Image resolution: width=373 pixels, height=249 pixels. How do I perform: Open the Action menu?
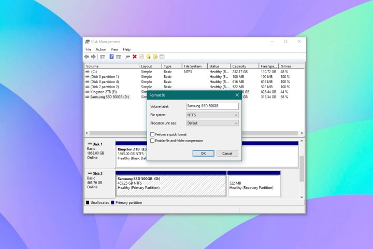click(101, 49)
